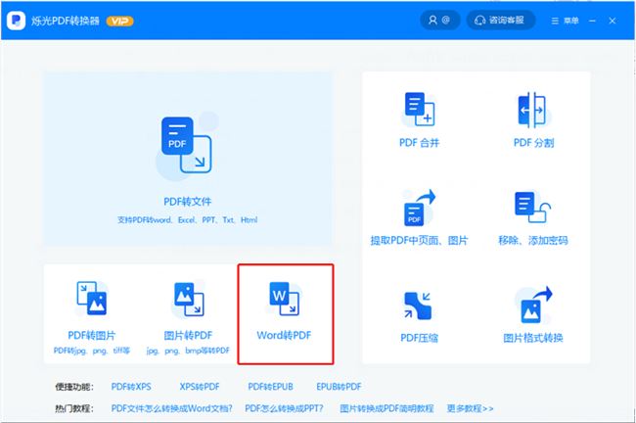The height and width of the screenshot is (423, 636).
Task: Close the PDF converter window
Action: pos(613,21)
